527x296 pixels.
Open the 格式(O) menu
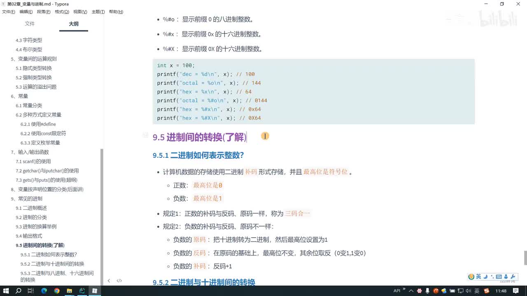(x=62, y=12)
